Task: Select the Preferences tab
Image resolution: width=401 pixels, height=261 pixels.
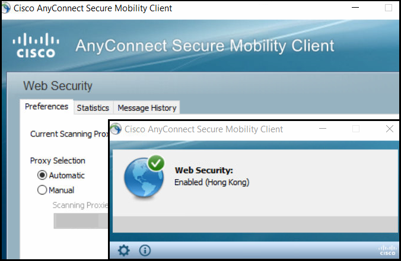Action: tap(46, 107)
